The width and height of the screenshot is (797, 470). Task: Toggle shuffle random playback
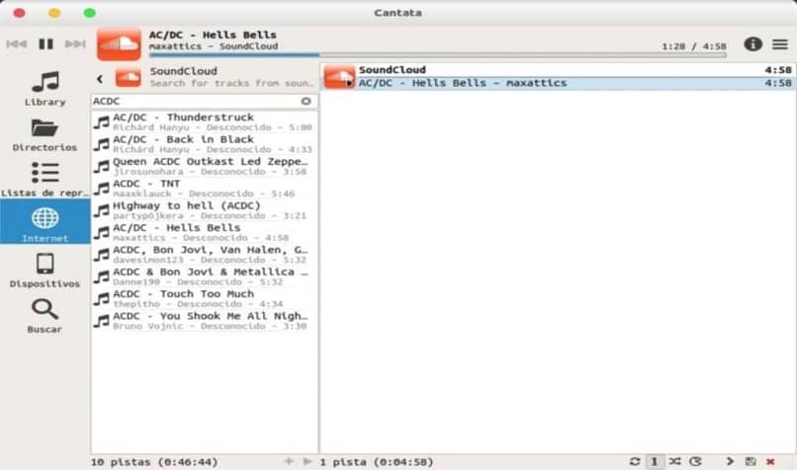(675, 461)
